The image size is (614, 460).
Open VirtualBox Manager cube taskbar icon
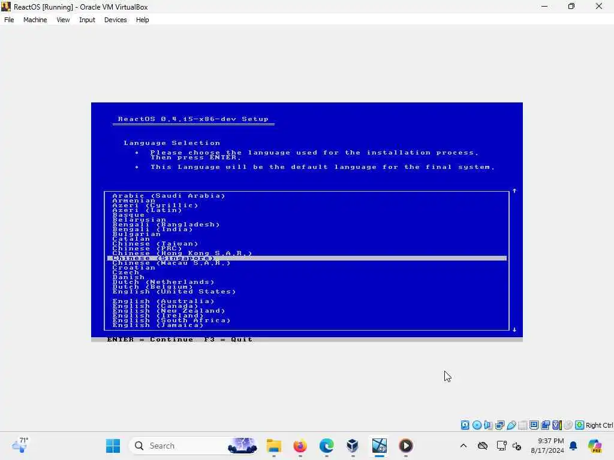click(x=353, y=446)
